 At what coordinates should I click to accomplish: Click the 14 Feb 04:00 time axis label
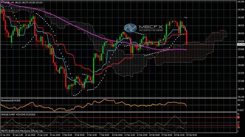(155, 135)
